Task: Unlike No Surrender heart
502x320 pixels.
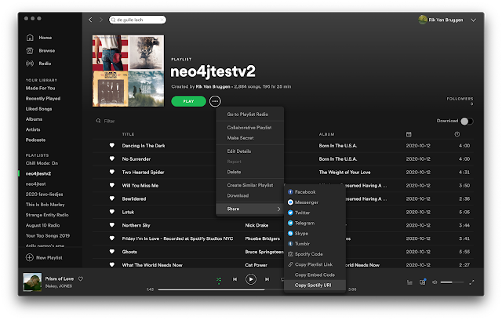Action: tap(111, 158)
